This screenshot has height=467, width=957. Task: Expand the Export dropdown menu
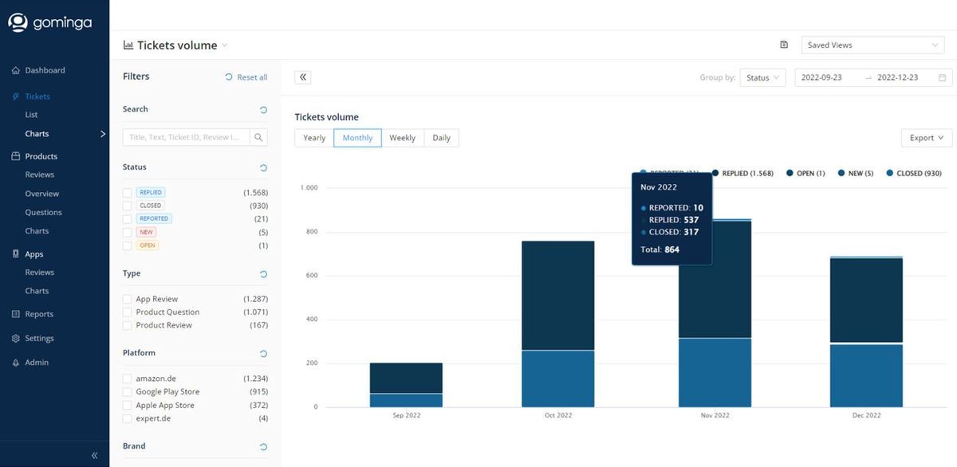[926, 138]
